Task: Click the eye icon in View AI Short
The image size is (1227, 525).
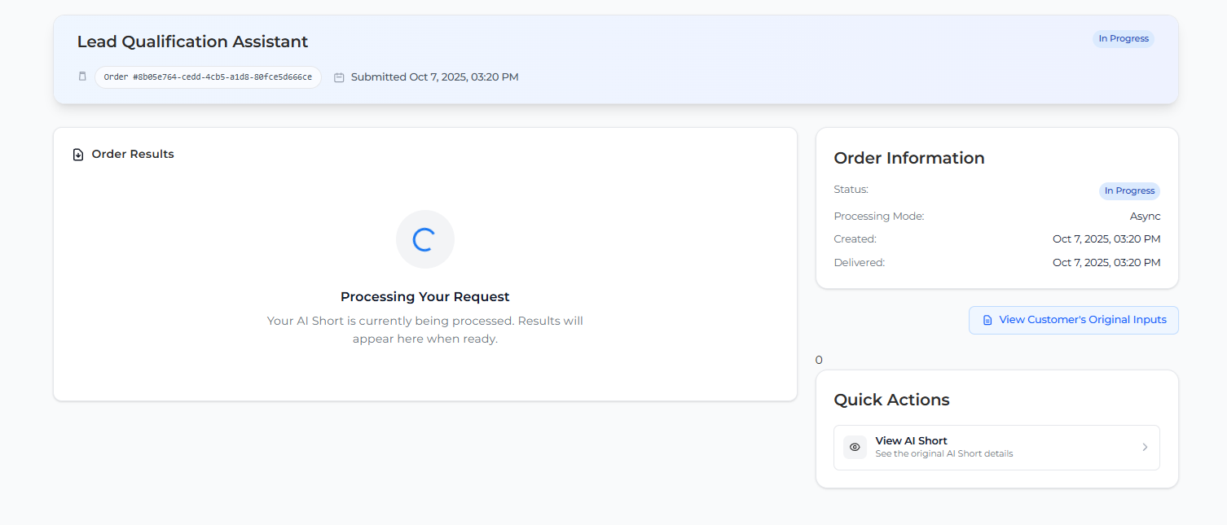Action: [855, 447]
